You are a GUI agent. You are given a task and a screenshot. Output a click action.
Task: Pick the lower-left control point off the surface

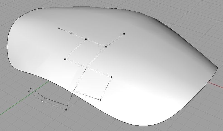29,91
